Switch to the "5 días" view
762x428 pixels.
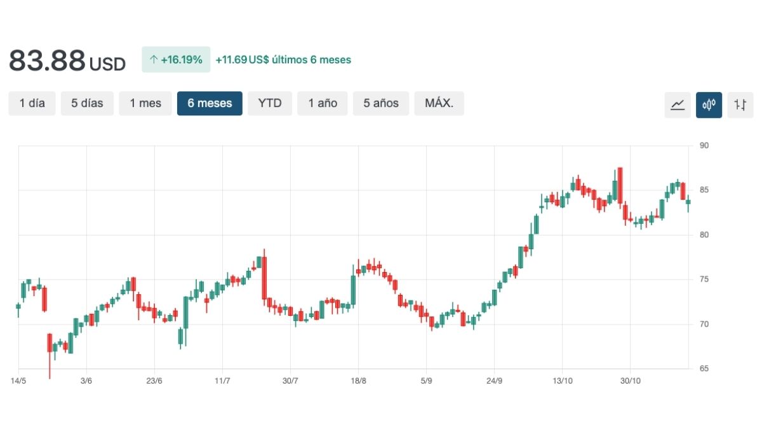[x=87, y=103]
